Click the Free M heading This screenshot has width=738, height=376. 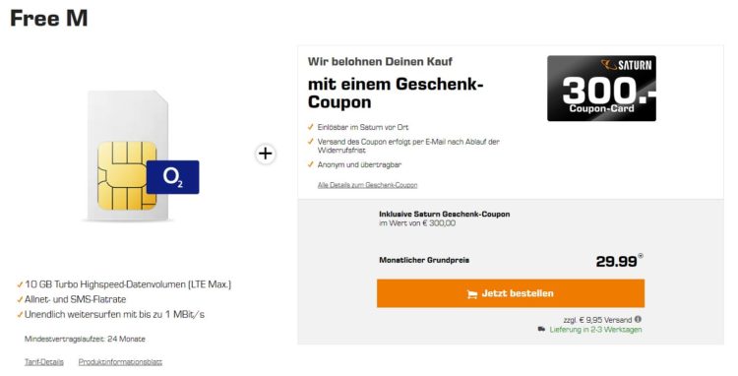click(x=49, y=19)
